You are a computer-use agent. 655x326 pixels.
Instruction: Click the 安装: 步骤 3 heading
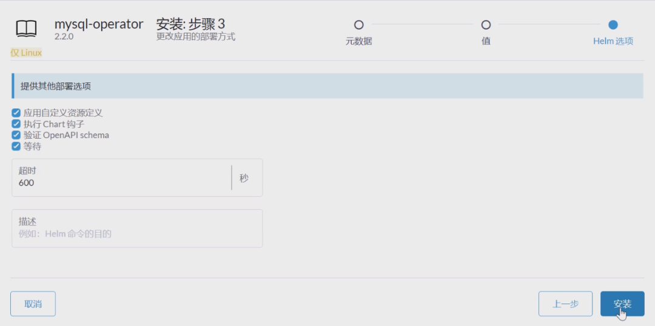pyautogui.click(x=190, y=24)
